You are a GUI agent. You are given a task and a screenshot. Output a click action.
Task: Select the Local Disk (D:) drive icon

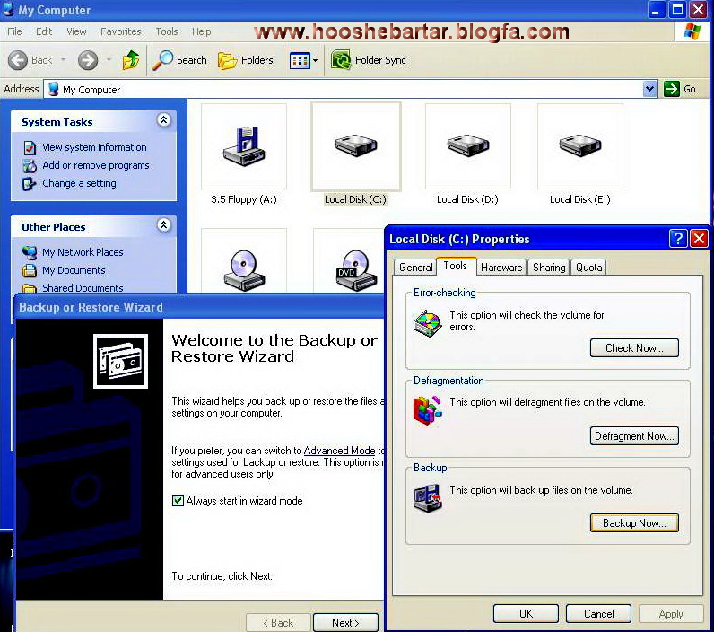pos(467,147)
